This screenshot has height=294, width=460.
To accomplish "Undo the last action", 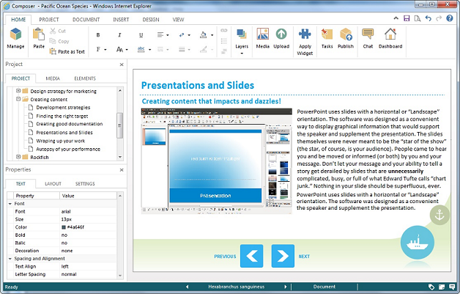I will pyautogui.click(x=429, y=18).
